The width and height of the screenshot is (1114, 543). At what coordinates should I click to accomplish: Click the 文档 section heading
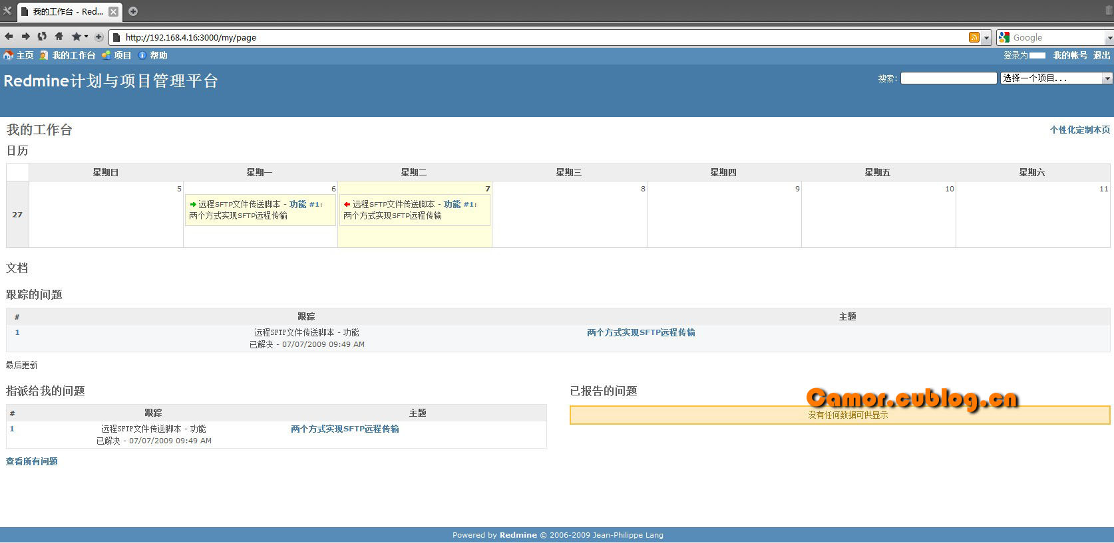click(17, 269)
